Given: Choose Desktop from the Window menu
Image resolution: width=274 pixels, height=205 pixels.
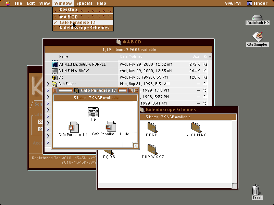Looking at the screenshot, I should [x=83, y=10].
